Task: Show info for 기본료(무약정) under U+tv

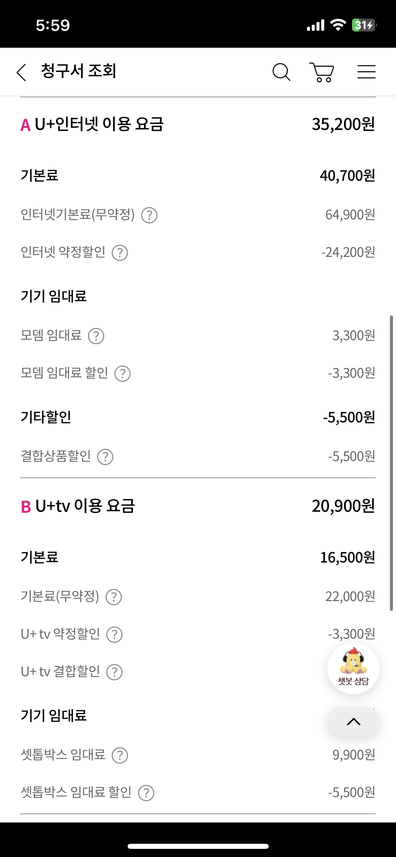Action: click(x=114, y=597)
